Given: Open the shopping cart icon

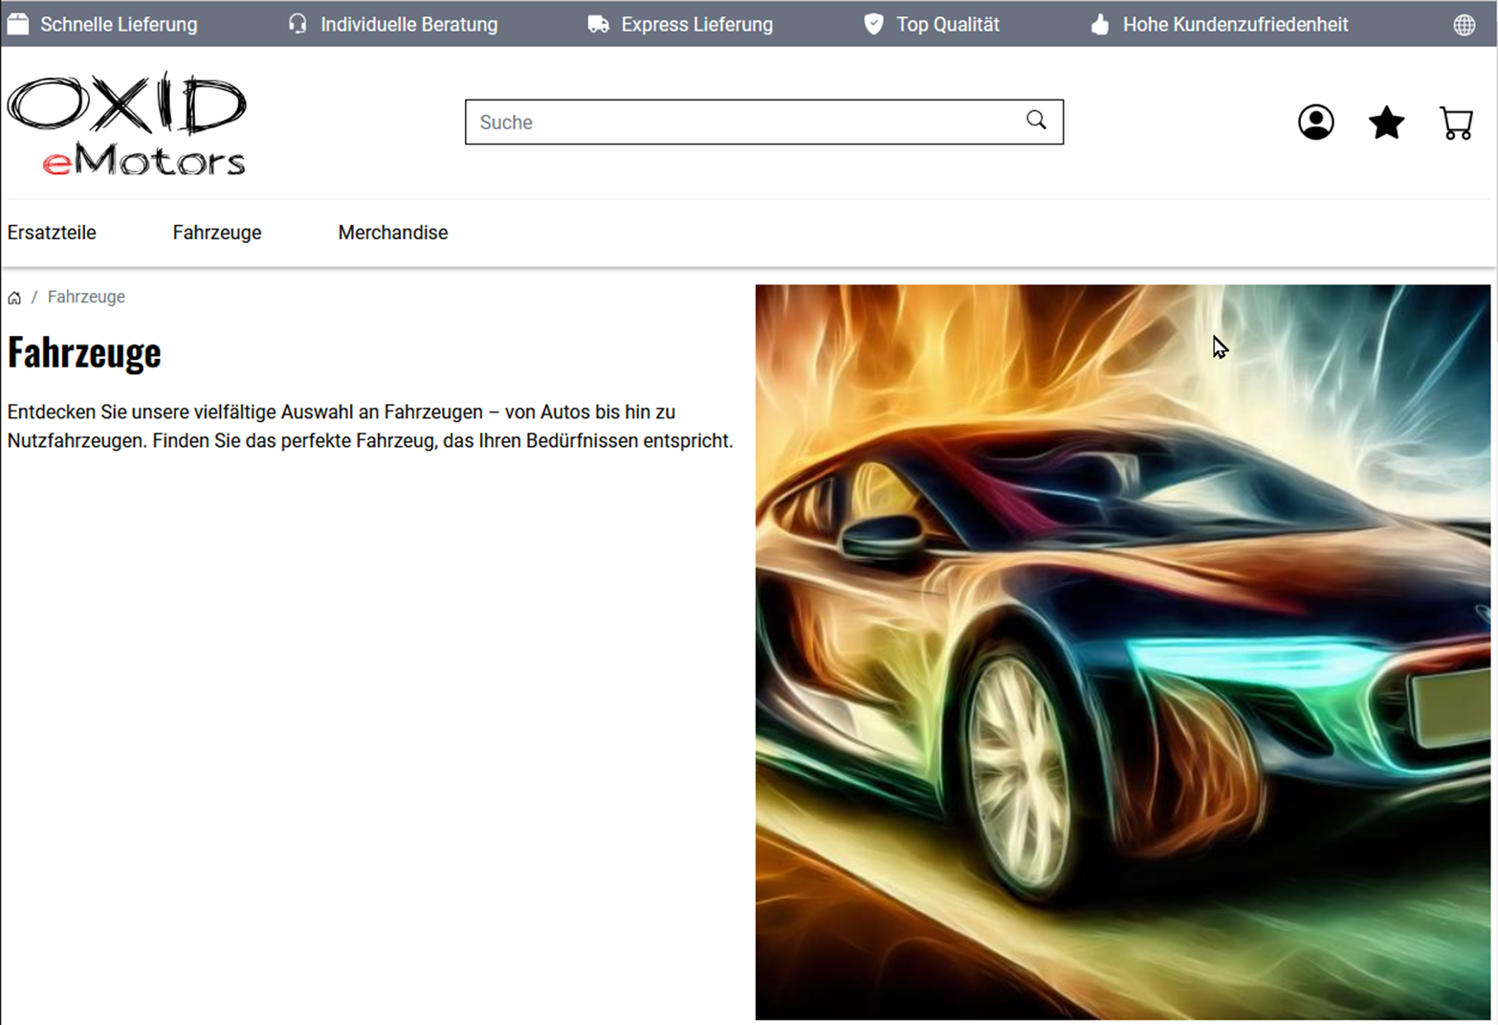Looking at the screenshot, I should point(1456,123).
